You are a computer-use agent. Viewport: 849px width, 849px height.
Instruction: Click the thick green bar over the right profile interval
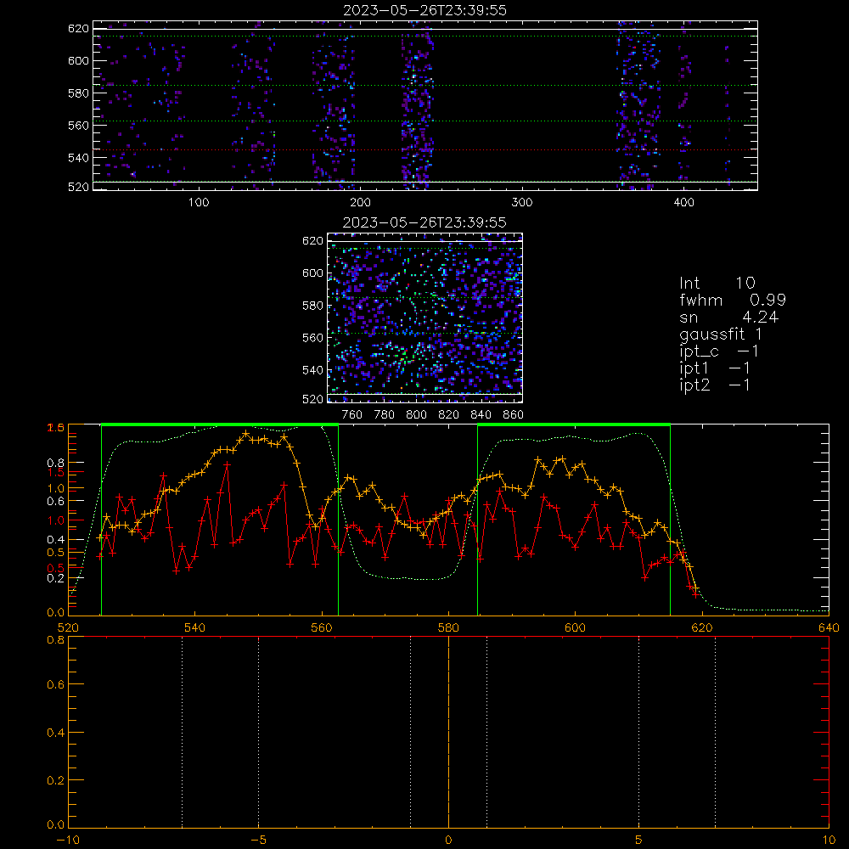574,425
